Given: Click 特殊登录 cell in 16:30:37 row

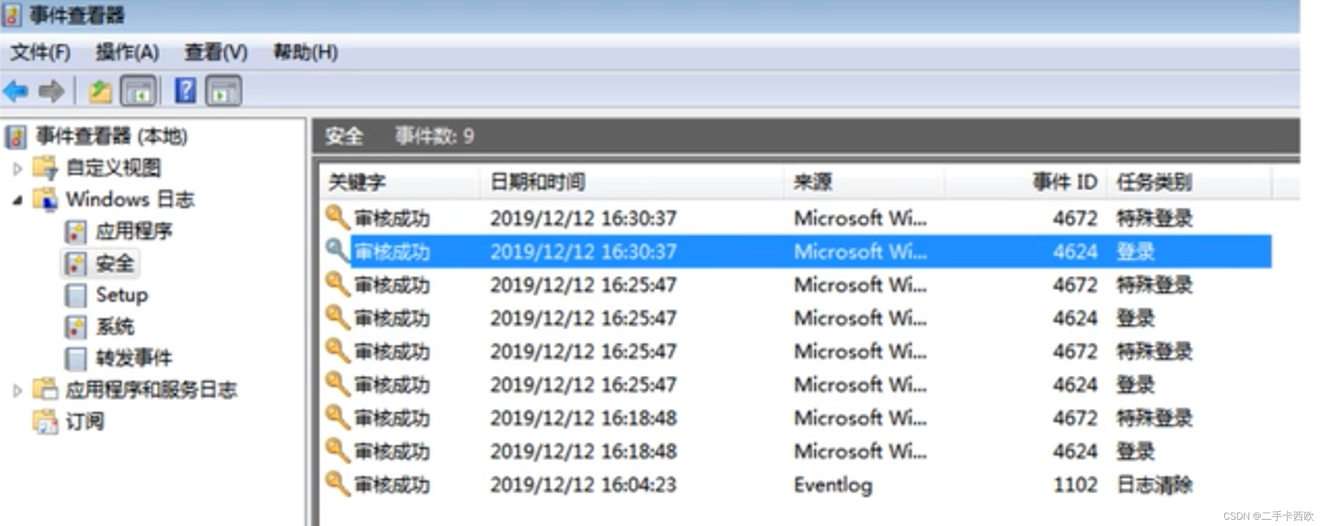Looking at the screenshot, I should (x=1155, y=218).
